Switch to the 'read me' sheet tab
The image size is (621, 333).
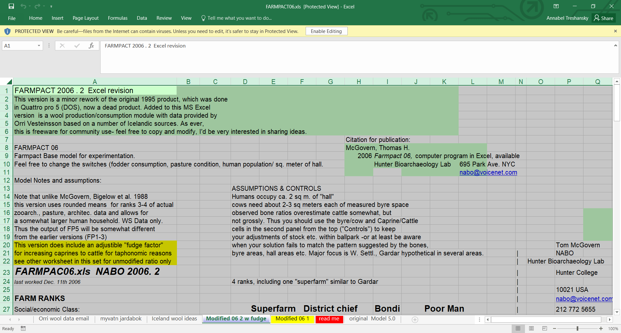click(329, 319)
